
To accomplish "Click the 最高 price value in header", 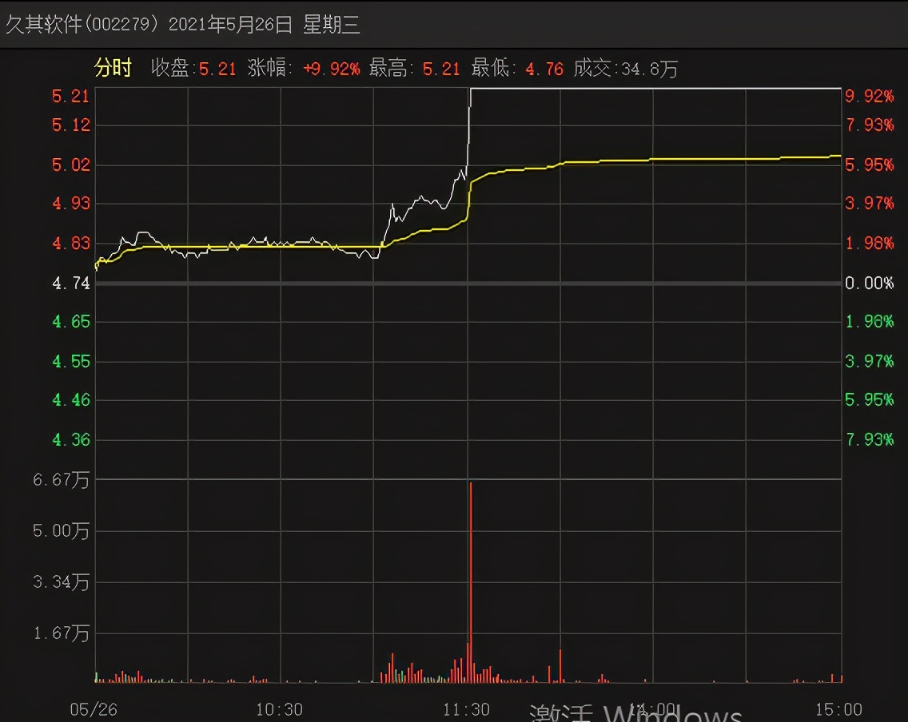I will (441, 69).
